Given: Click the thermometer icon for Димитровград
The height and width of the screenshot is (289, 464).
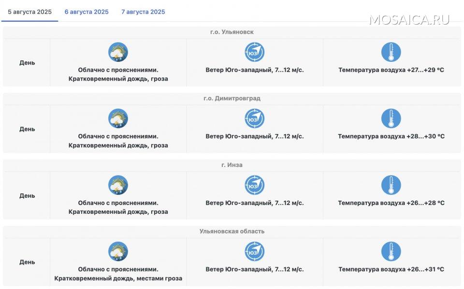Looking at the screenshot, I should (391, 119).
